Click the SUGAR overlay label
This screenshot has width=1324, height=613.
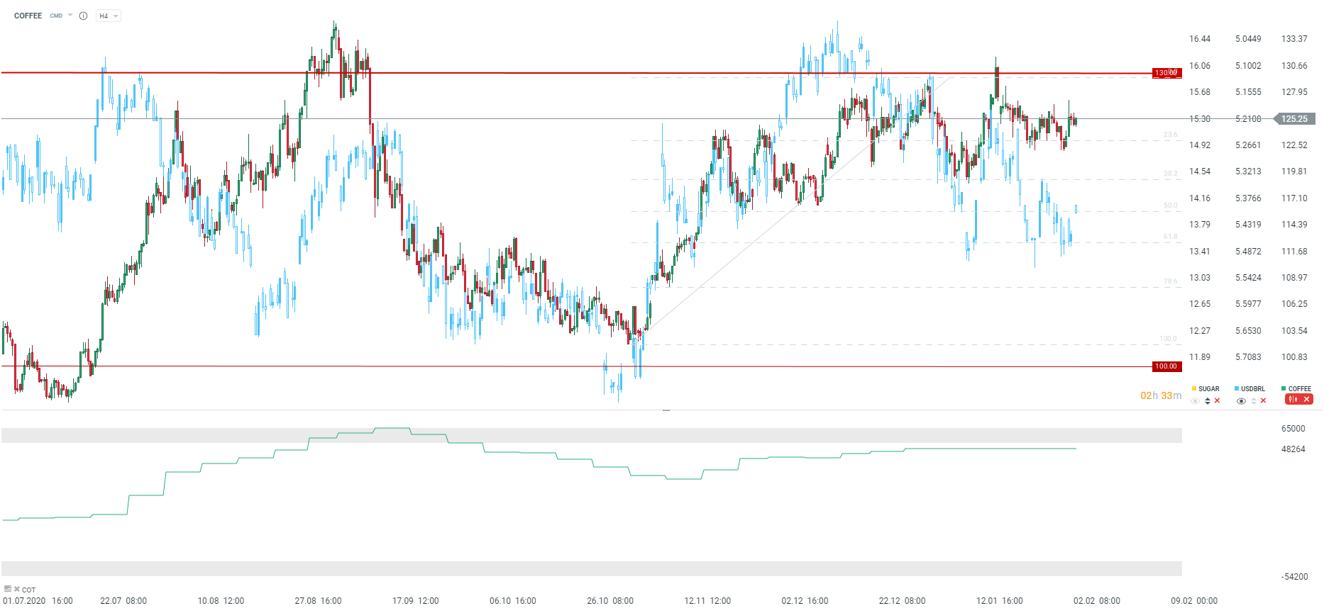(x=1209, y=389)
